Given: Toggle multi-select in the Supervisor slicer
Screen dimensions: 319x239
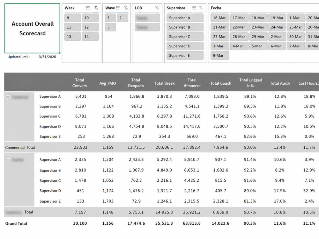Looking at the screenshot, I should click(x=194, y=8).
